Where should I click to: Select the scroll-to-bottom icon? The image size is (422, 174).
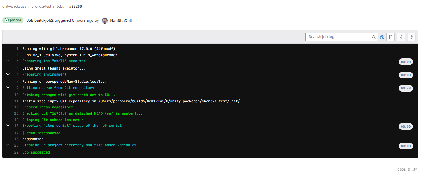coord(411,37)
